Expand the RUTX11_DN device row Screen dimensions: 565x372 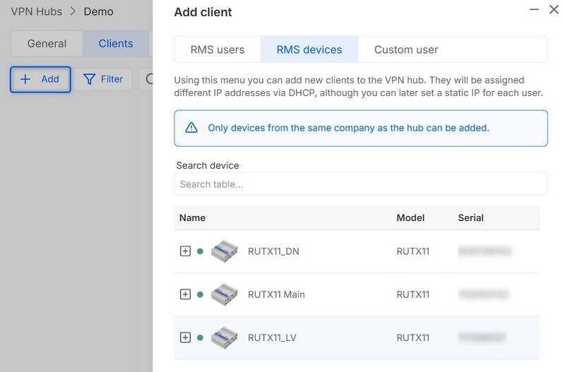[x=185, y=251]
